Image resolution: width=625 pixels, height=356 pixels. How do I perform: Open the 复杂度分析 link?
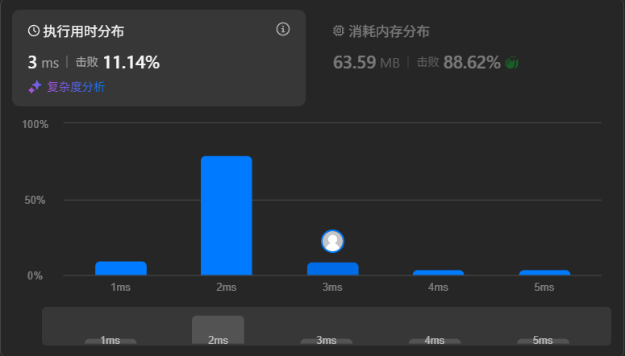coord(76,87)
